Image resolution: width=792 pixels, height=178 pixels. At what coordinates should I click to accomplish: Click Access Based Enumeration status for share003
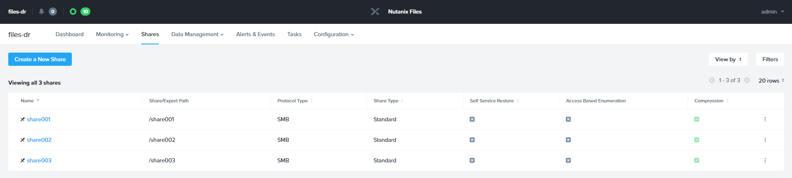pyautogui.click(x=568, y=160)
